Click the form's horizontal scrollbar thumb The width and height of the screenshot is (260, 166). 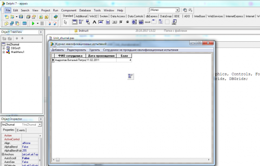point(58,160)
